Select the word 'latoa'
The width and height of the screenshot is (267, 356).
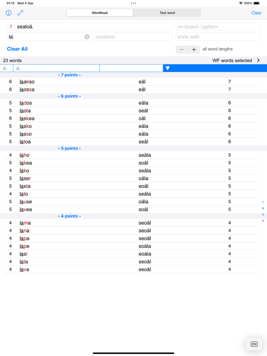tap(25, 142)
